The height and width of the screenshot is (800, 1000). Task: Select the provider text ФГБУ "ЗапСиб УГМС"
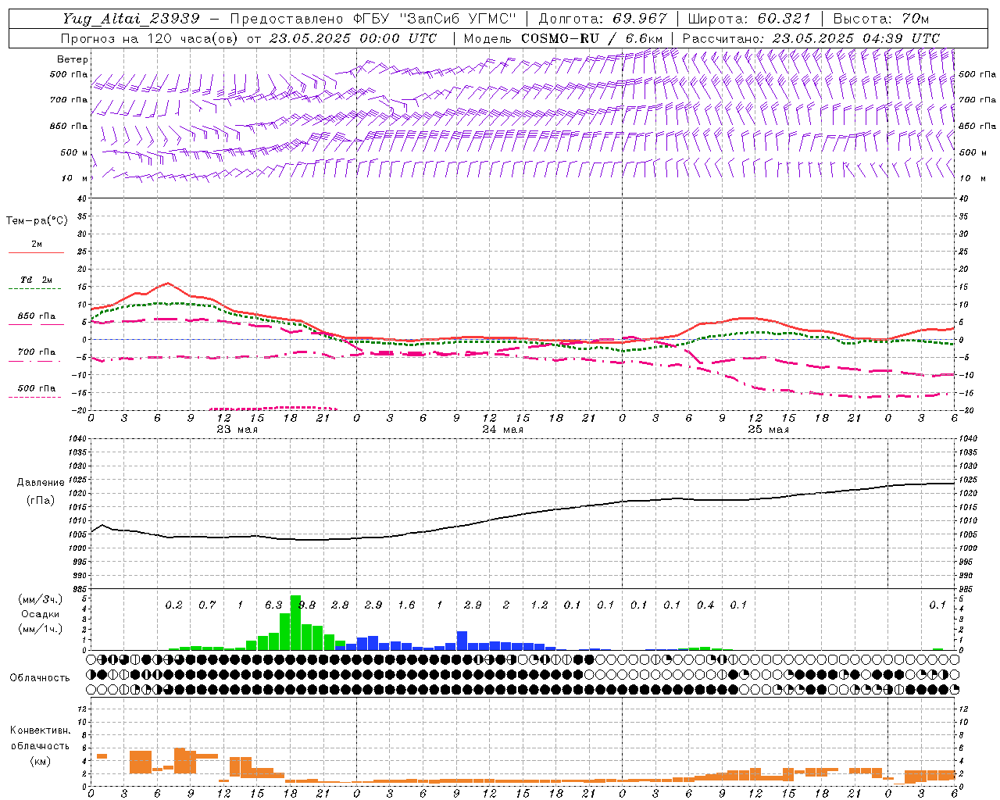(436, 19)
